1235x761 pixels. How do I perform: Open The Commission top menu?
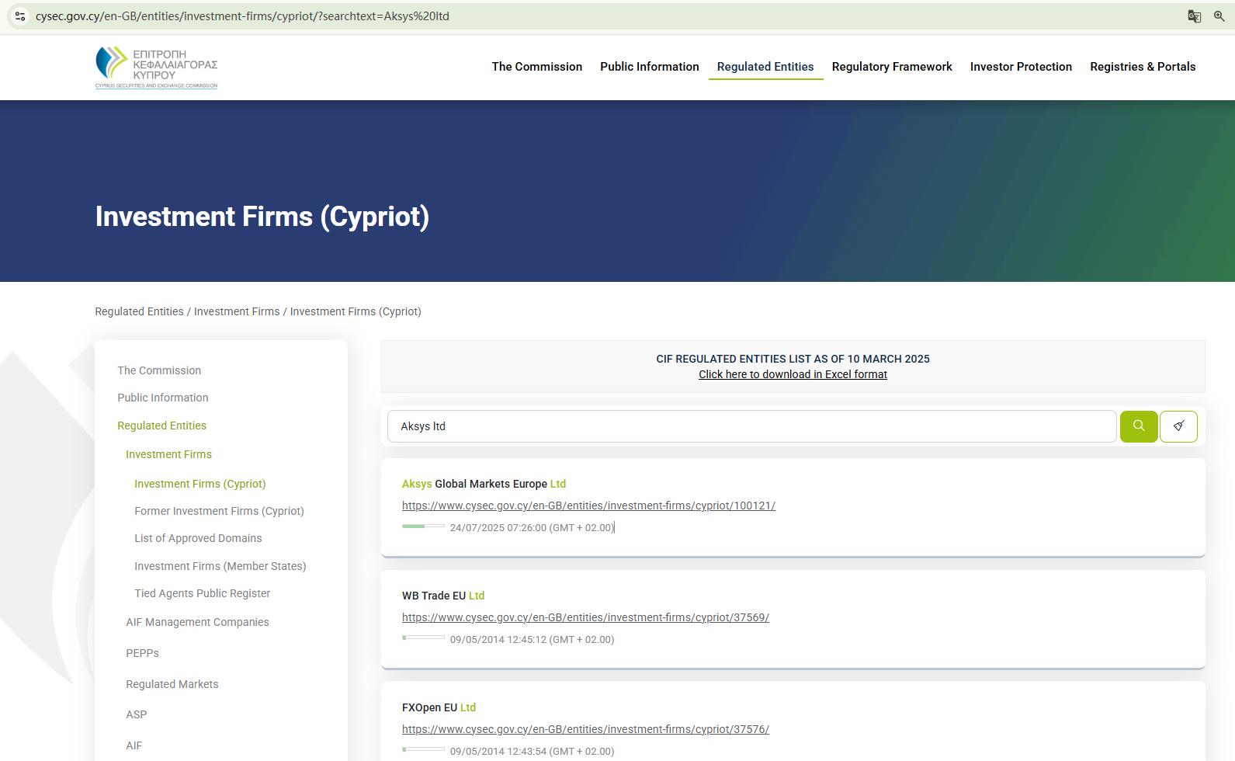(537, 67)
